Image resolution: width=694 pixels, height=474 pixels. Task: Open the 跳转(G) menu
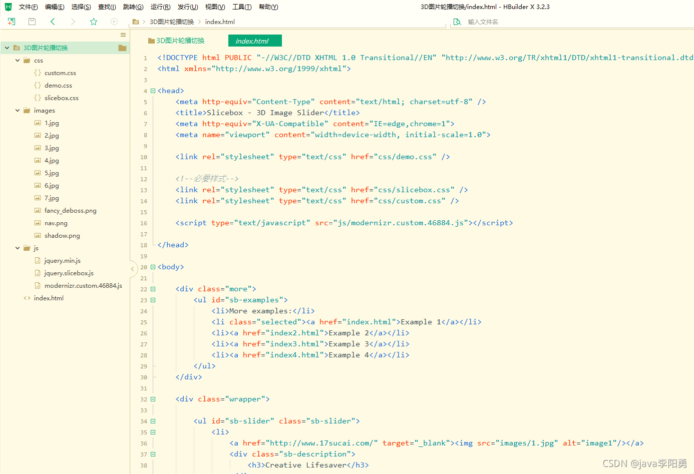133,7
